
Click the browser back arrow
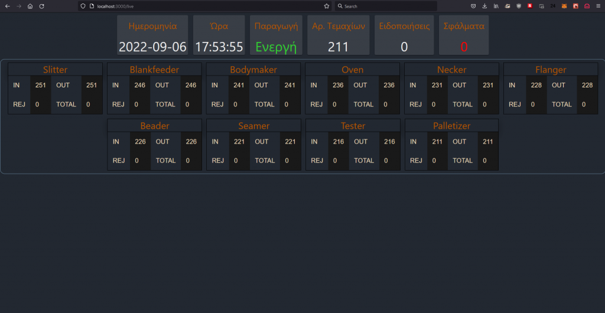(x=7, y=6)
